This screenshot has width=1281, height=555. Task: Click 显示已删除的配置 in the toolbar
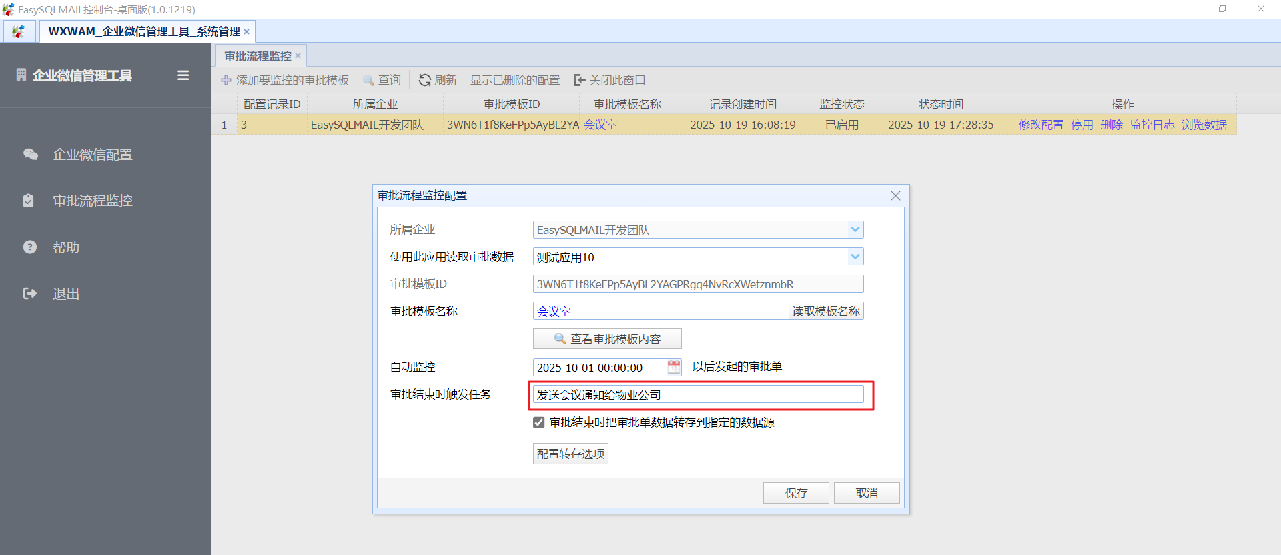click(x=515, y=80)
